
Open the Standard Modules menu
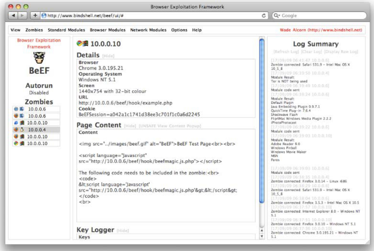tap(66, 30)
